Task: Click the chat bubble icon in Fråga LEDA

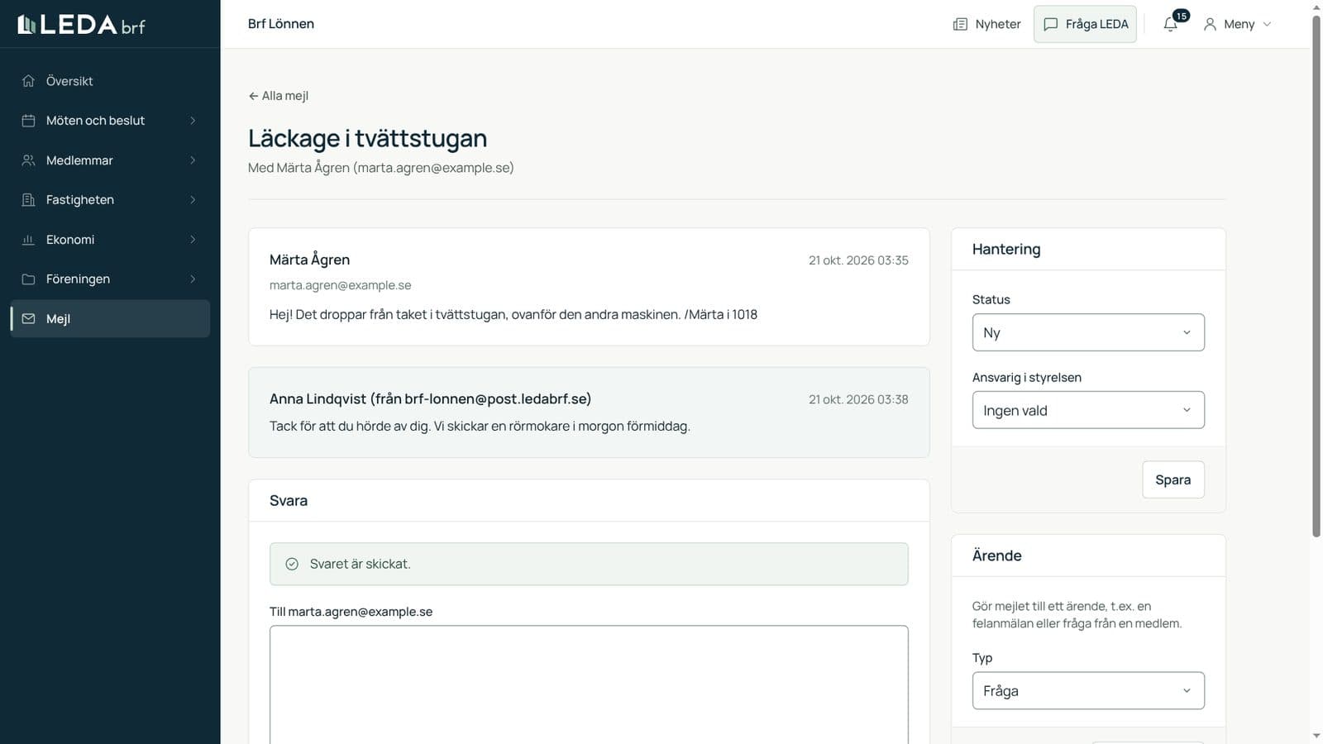Action: (x=1051, y=25)
